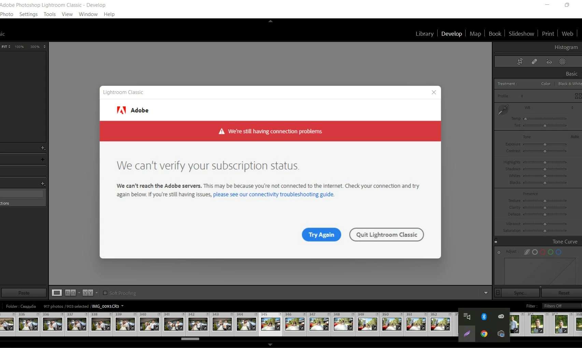Open the Settings menu
582x348 pixels.
click(28, 14)
